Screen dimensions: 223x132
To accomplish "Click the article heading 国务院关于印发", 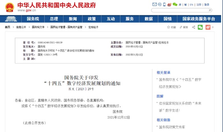I will [x=81, y=77].
